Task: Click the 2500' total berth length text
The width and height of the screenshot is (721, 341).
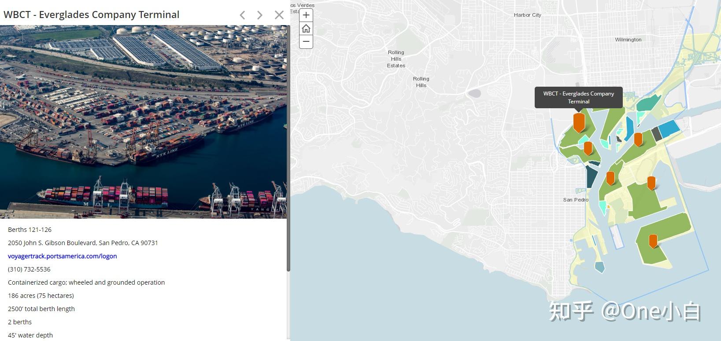Action: tap(41, 309)
